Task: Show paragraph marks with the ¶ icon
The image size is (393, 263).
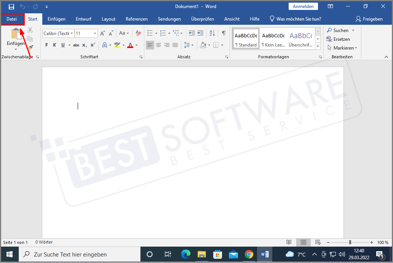Action: 224,33
